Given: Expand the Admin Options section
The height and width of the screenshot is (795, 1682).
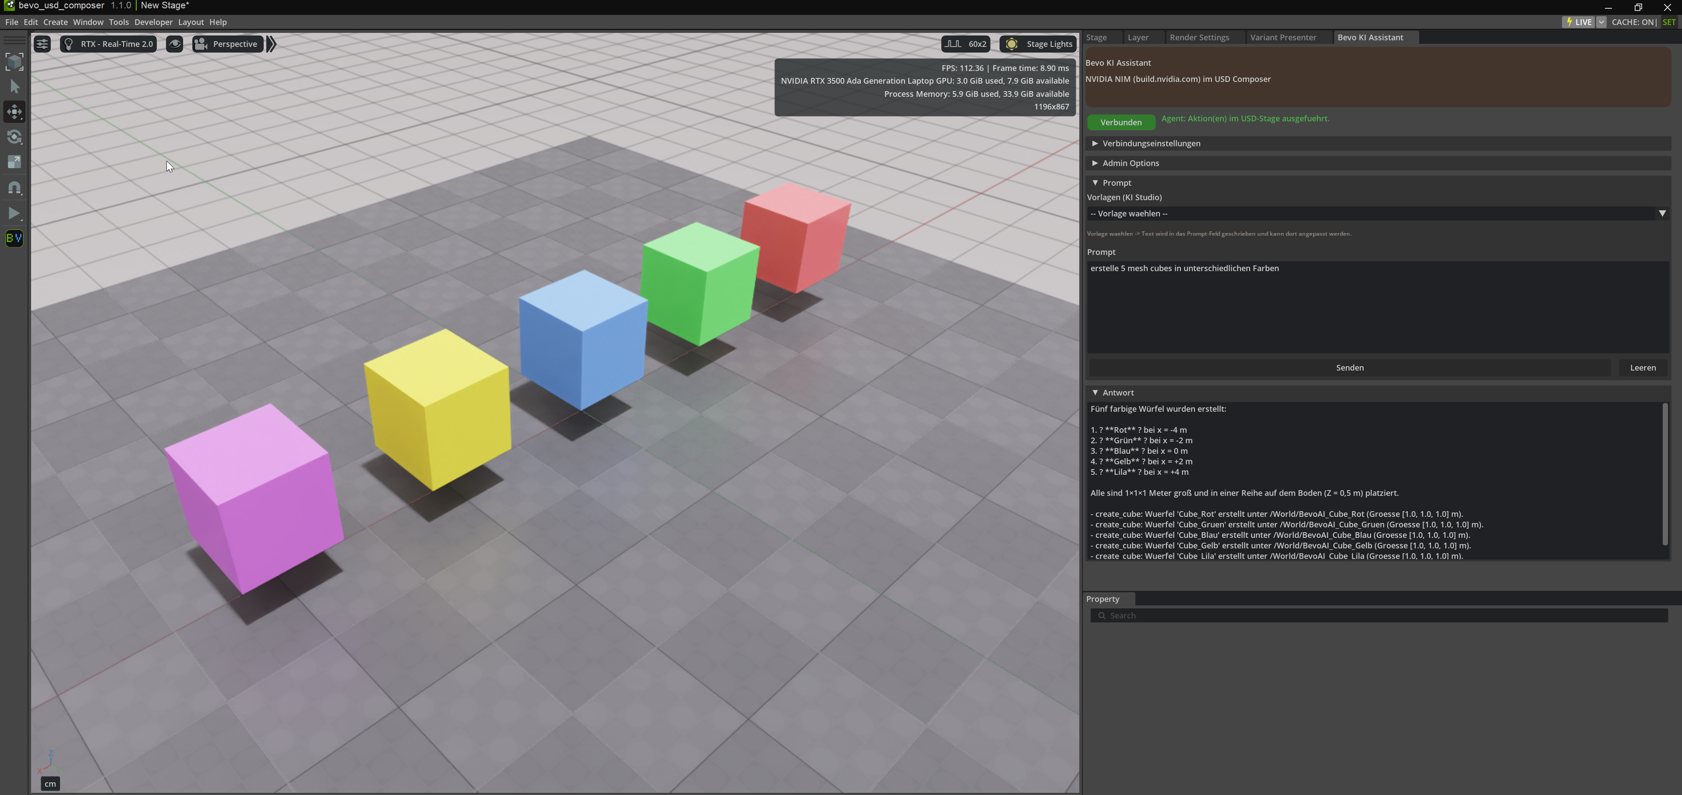Looking at the screenshot, I should coord(1378,163).
